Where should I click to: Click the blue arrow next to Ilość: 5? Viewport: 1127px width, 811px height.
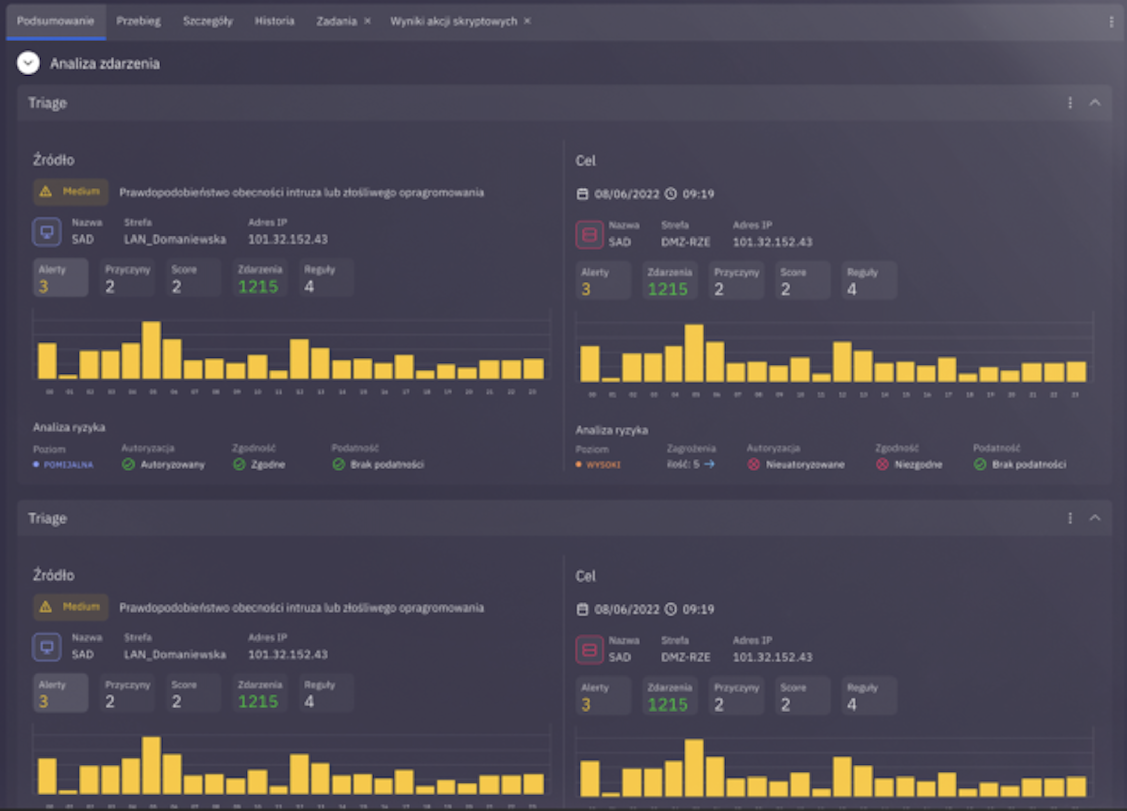point(710,464)
